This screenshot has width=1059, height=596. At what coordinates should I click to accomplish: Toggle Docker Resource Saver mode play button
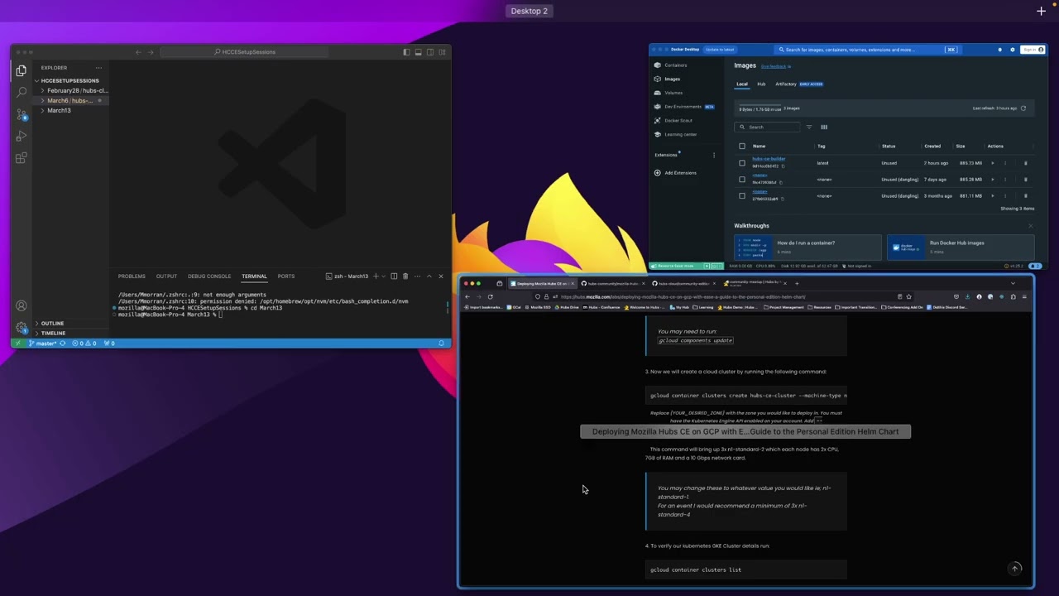(707, 266)
